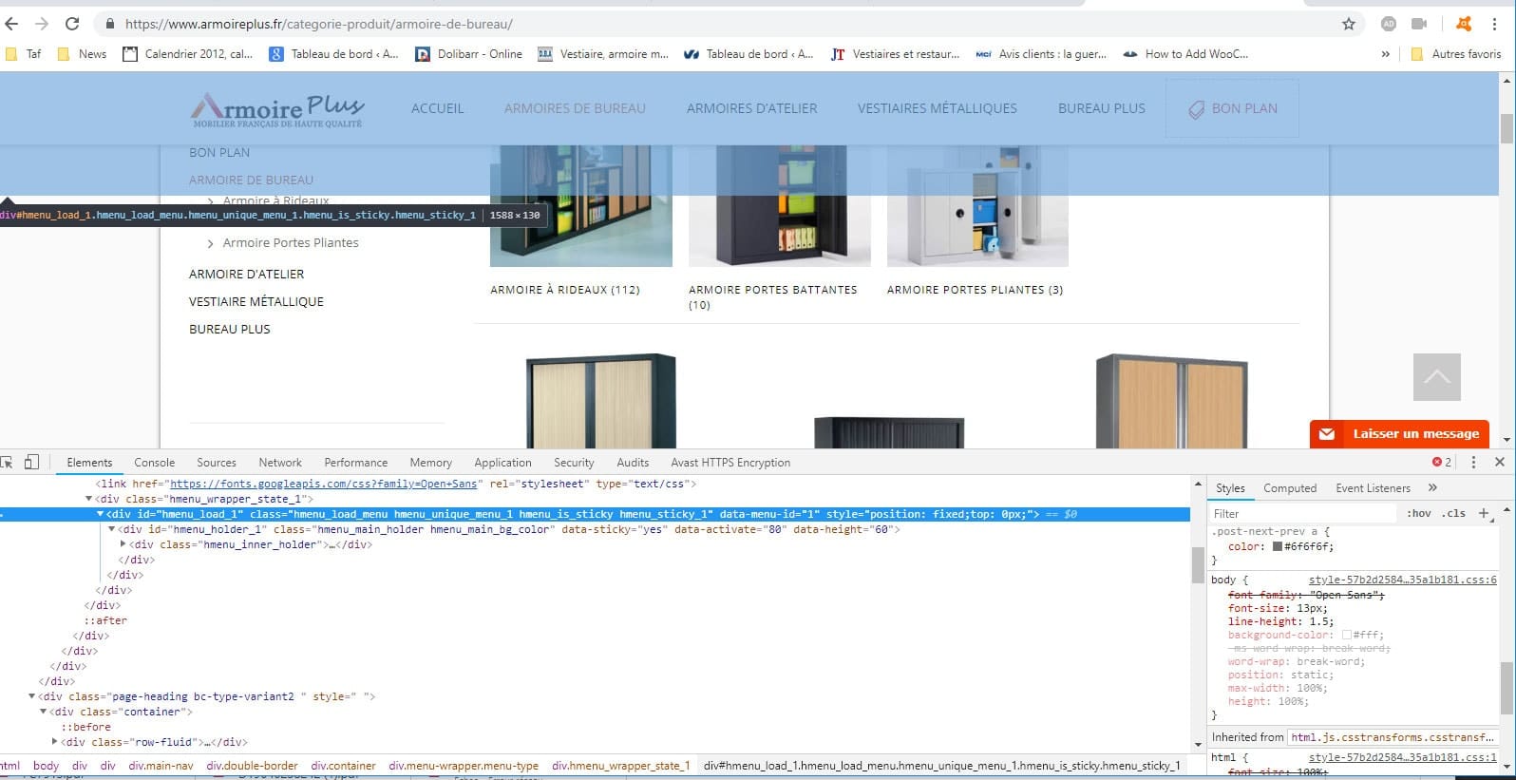Reload the page using the refresh icon

[x=72, y=24]
